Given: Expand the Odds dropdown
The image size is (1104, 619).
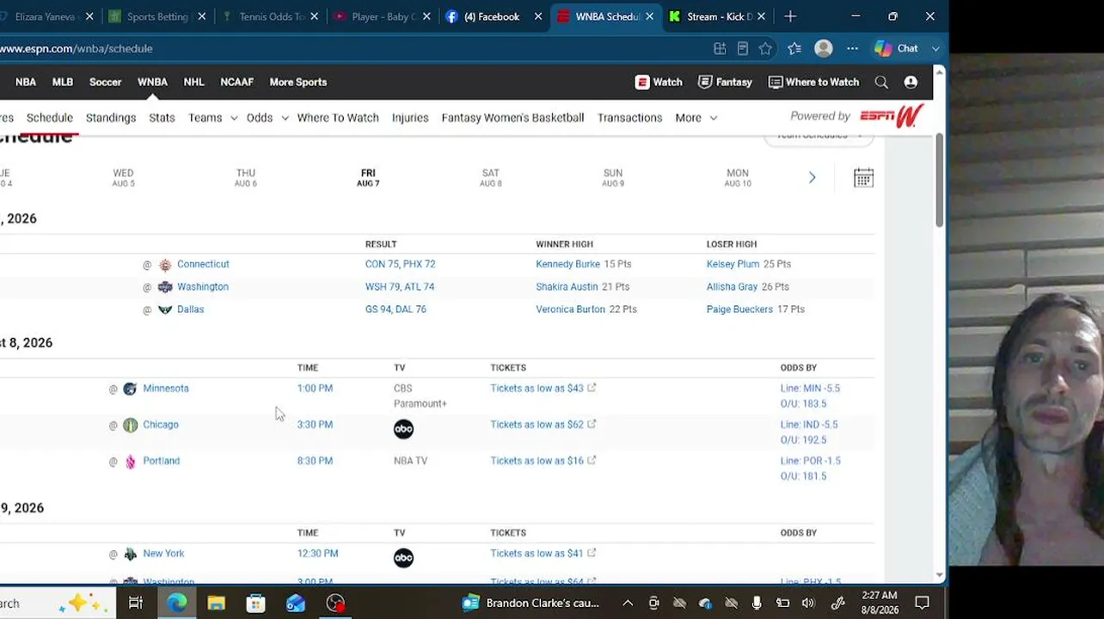Looking at the screenshot, I should tap(267, 118).
